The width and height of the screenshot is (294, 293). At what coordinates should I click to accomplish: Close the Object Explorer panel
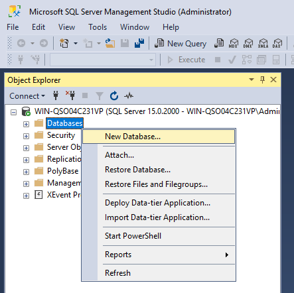click(273, 80)
